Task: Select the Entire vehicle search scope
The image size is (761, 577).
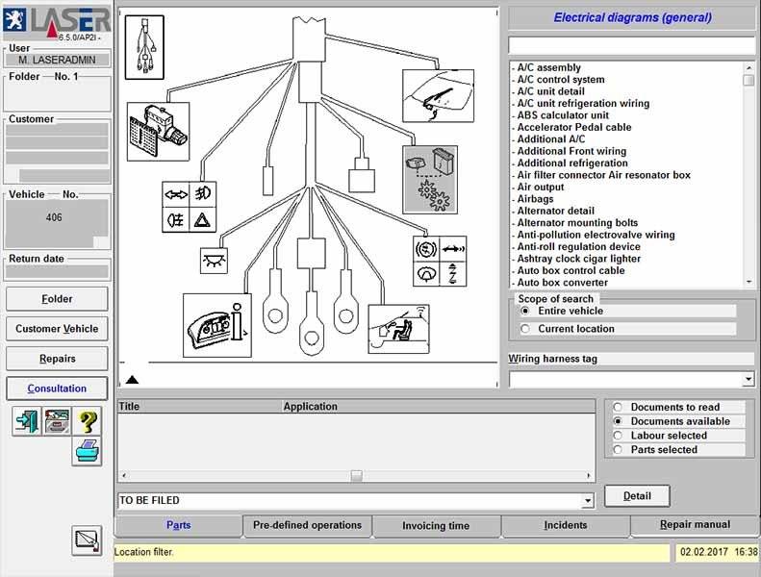Action: (x=525, y=312)
